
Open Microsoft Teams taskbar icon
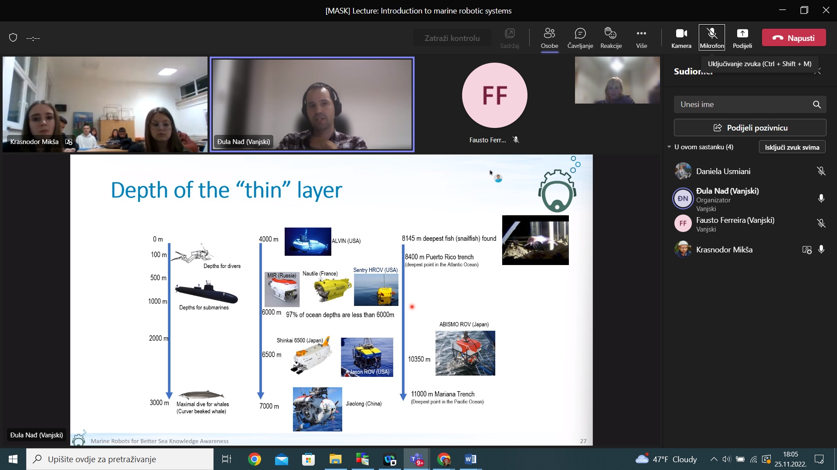(x=417, y=459)
